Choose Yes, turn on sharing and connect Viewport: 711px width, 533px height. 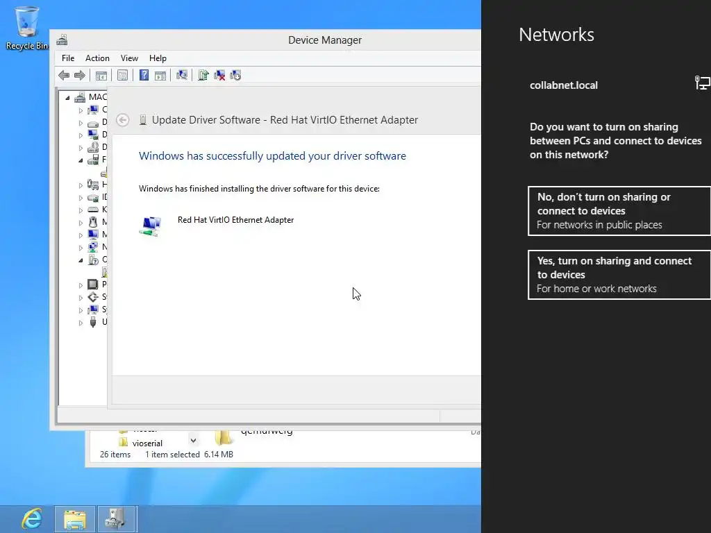tap(619, 275)
